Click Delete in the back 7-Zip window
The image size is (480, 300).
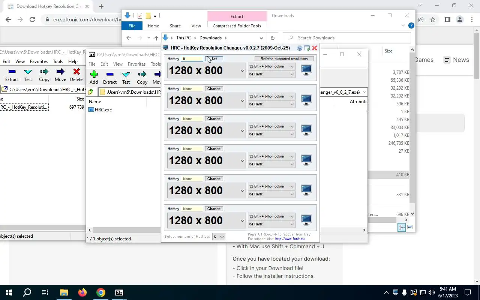(x=76, y=75)
